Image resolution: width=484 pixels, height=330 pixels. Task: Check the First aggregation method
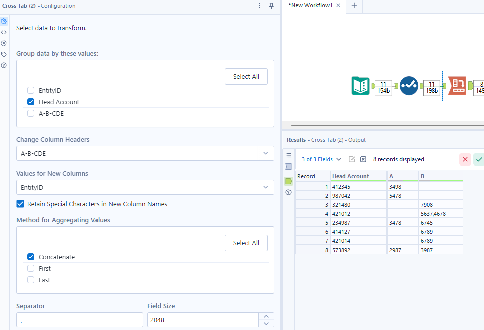point(31,268)
